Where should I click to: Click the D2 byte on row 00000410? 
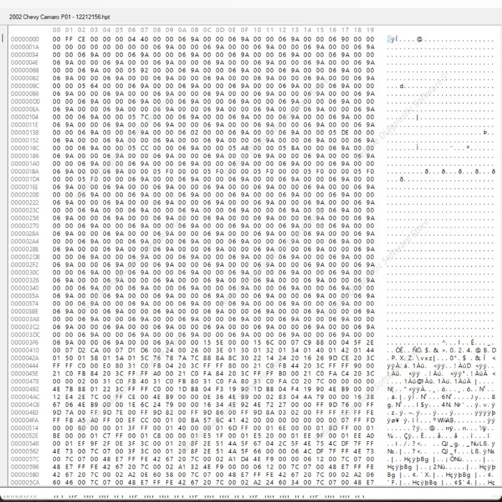[x=81, y=350]
